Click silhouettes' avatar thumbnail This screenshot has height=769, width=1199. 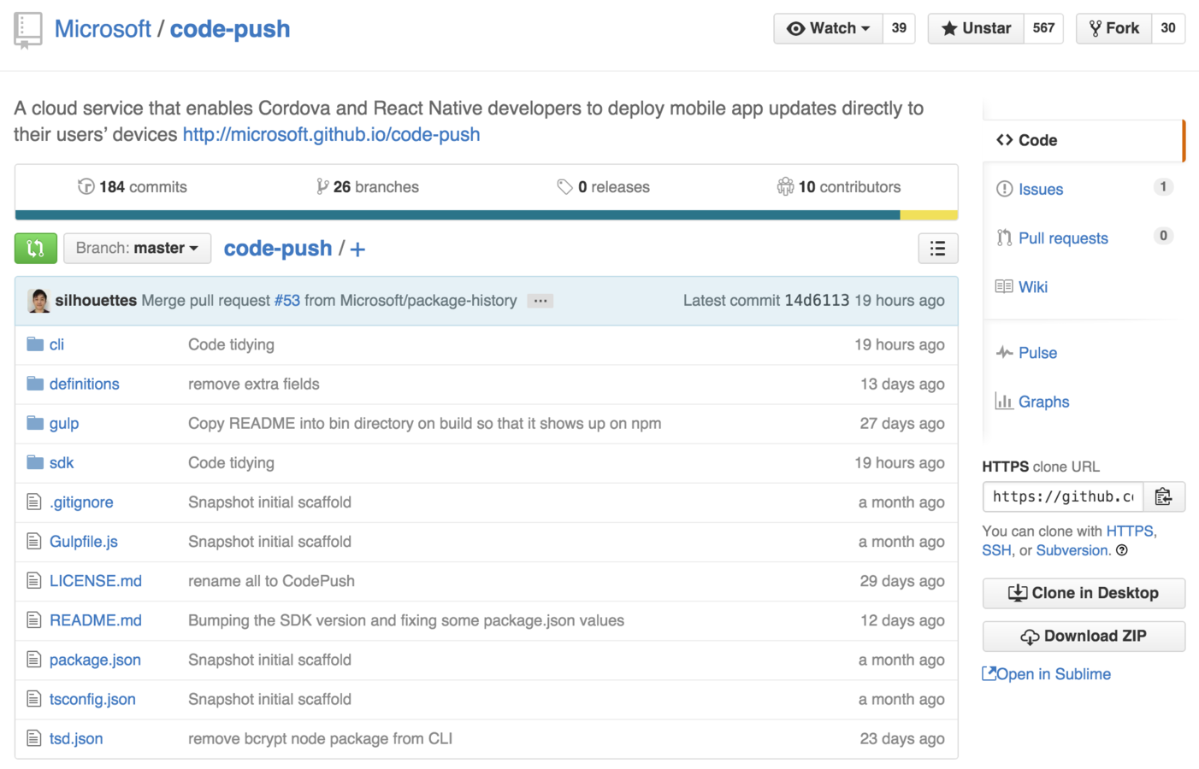click(x=38, y=301)
